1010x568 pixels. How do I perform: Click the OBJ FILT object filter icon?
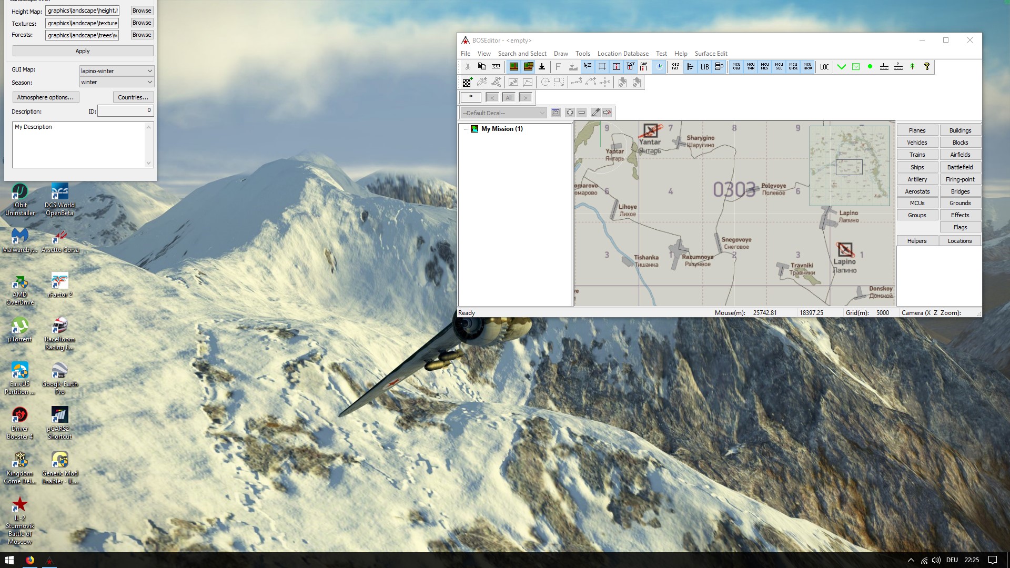tap(675, 67)
